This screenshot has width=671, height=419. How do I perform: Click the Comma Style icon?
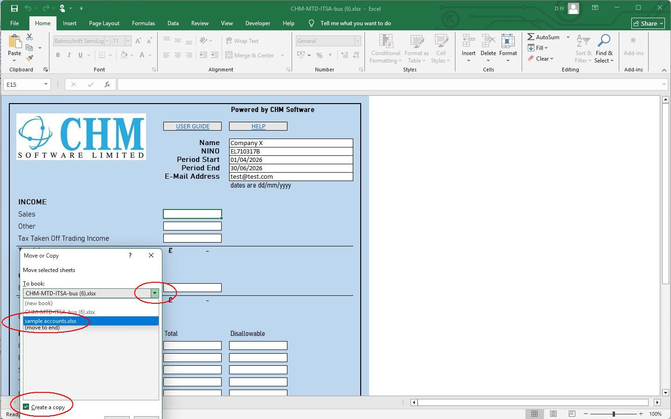click(330, 55)
